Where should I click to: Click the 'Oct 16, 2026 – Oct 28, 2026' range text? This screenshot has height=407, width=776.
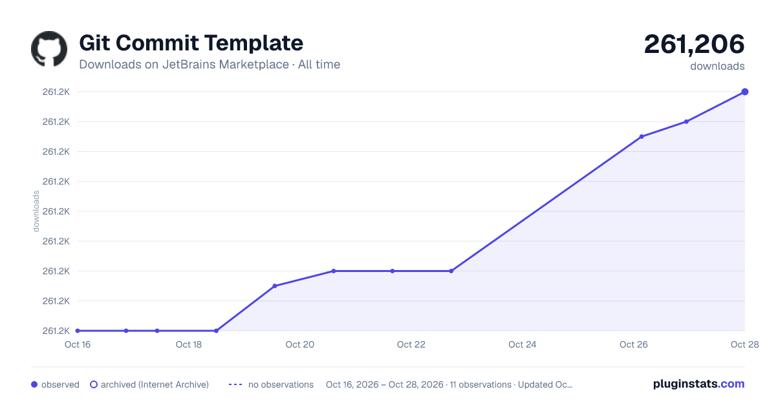(385, 384)
